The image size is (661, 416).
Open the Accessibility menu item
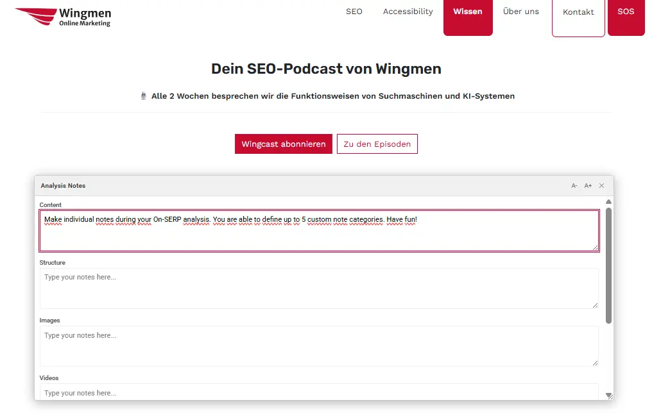click(408, 12)
